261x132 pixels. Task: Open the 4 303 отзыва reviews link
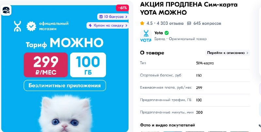pyautogui.click(x=170, y=23)
